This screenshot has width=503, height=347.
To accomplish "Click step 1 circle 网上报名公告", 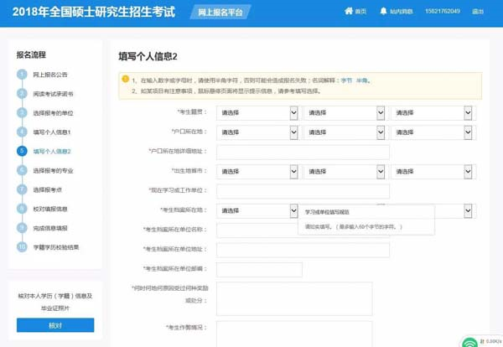I will tap(22, 75).
